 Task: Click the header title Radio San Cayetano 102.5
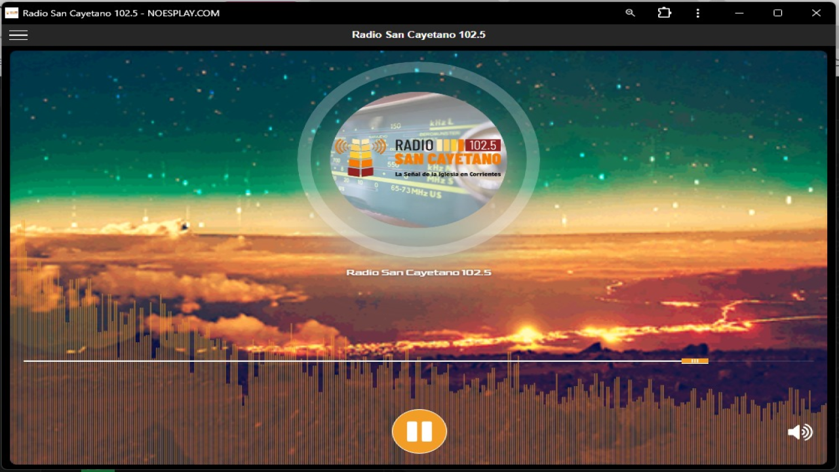coord(418,35)
